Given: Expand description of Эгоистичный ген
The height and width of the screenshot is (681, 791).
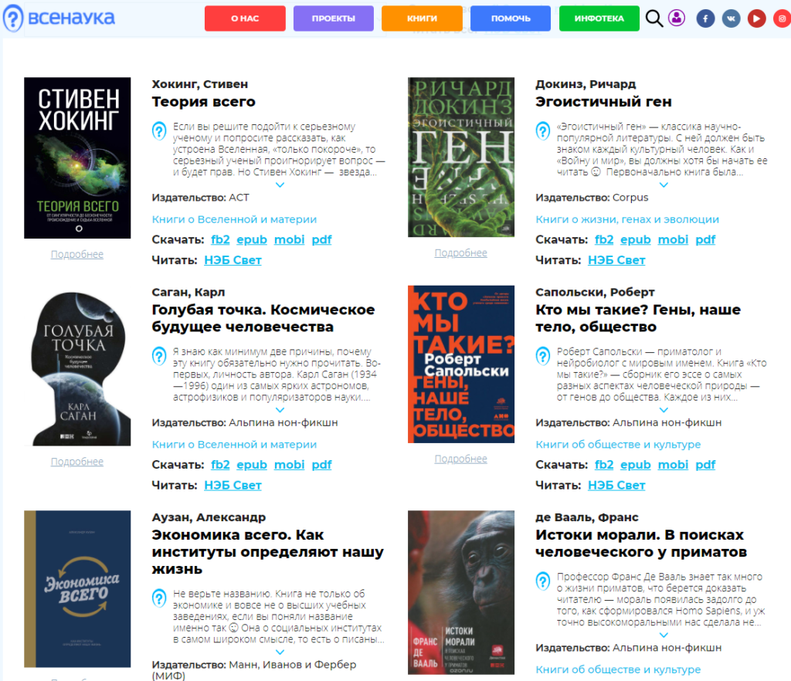Looking at the screenshot, I should tap(664, 185).
